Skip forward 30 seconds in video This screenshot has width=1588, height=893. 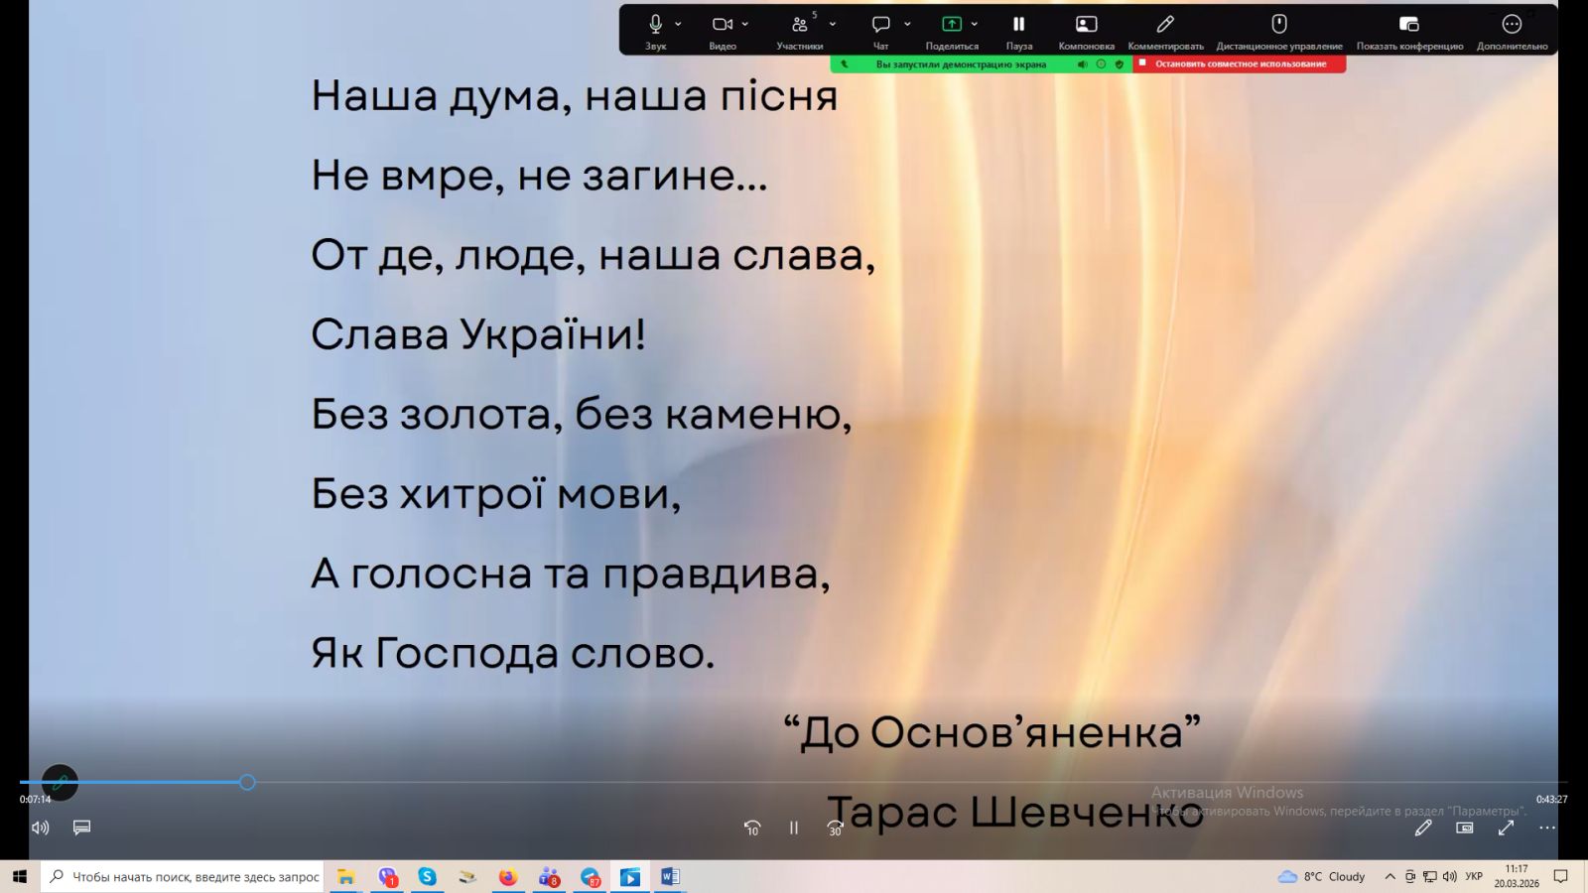click(835, 828)
